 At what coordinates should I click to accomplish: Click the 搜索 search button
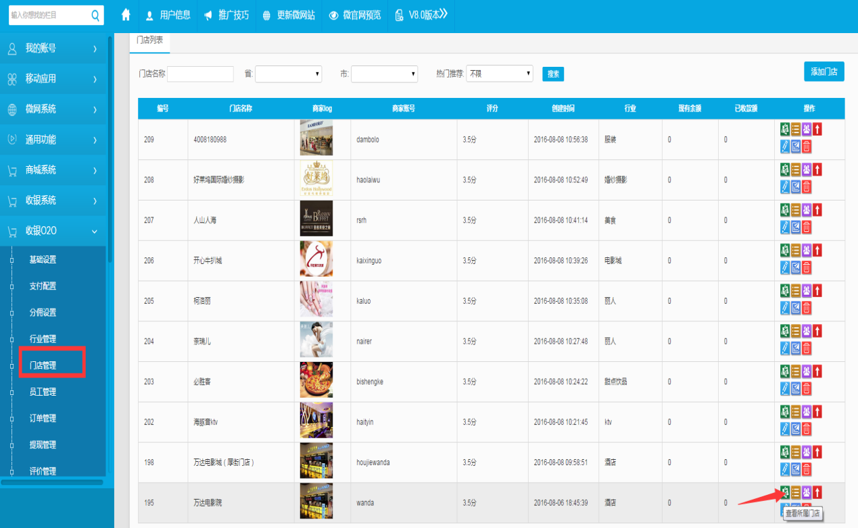tap(553, 74)
